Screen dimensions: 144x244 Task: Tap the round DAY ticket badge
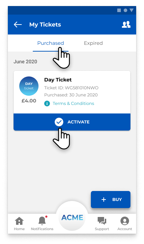pyautogui.click(x=29, y=86)
